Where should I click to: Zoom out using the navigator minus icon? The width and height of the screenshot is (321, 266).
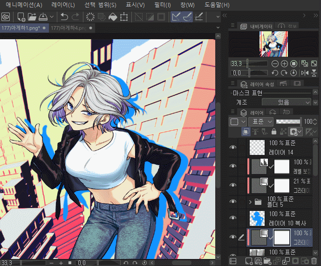[x=275, y=63]
